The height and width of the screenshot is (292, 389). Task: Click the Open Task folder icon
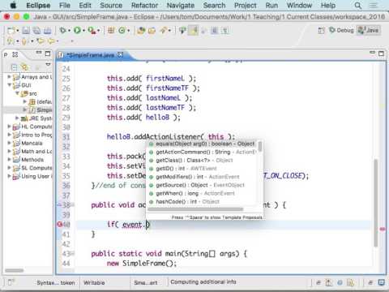pyautogui.click(x=152, y=31)
